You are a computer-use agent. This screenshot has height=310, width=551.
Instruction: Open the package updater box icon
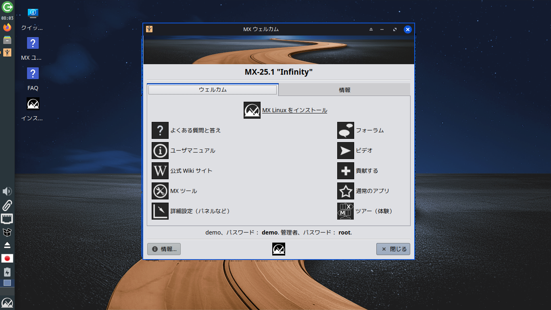(7, 232)
